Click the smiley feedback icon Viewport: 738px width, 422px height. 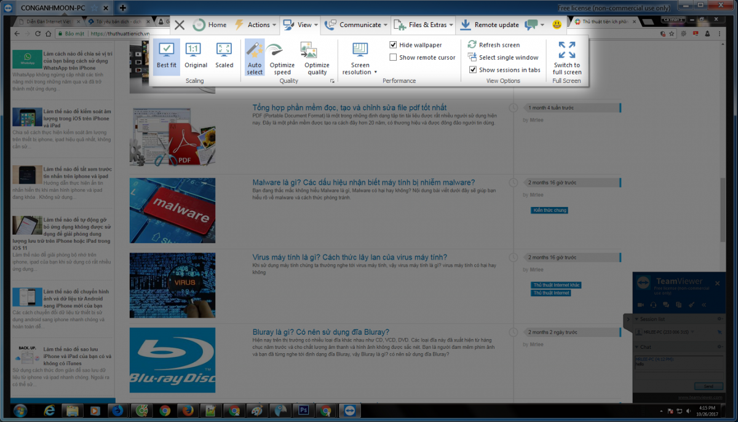pos(557,25)
